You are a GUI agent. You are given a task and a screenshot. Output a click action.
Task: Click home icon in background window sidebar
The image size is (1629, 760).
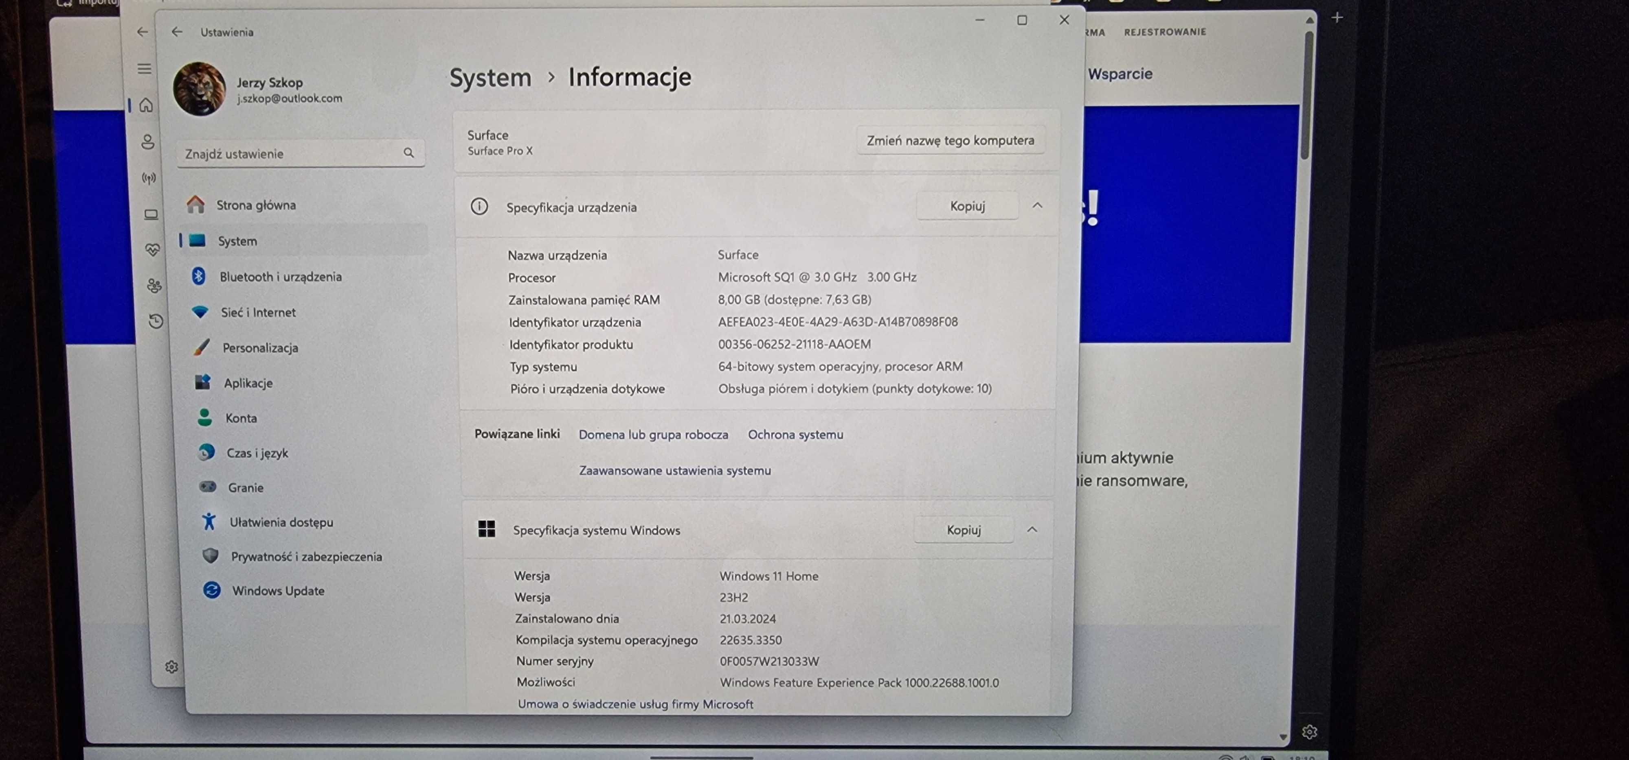tap(146, 105)
